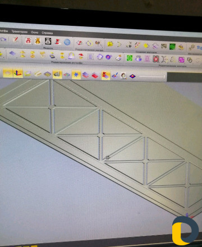Click the green cross vector editing icon
Screen dimensions: 202x247
(130, 58)
